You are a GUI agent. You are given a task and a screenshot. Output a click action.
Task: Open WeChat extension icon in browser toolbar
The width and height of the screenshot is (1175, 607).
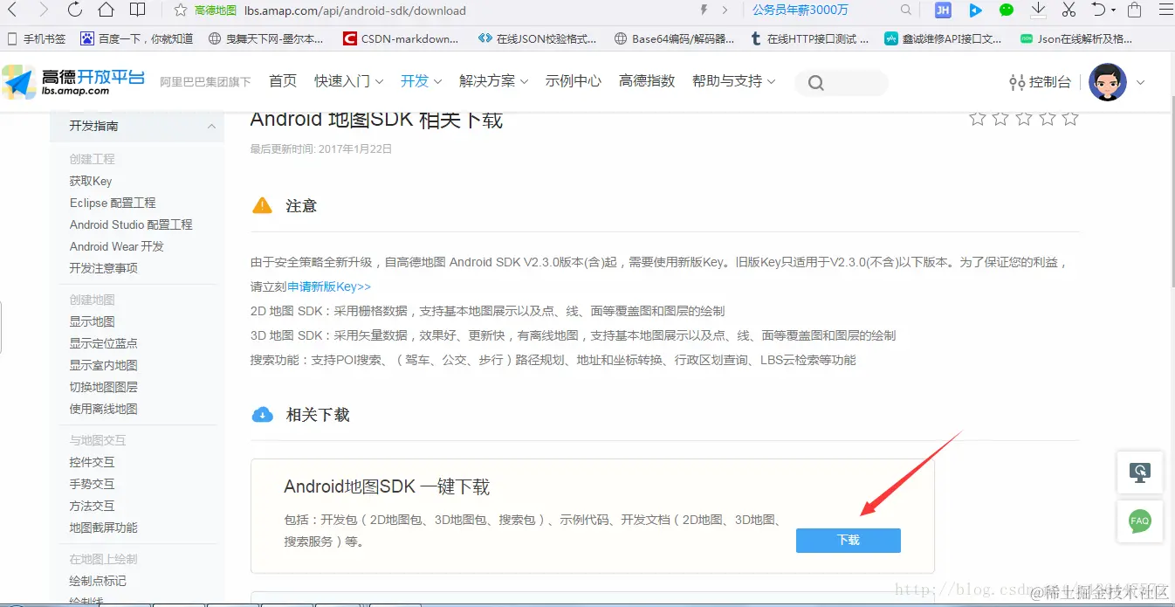click(1007, 10)
